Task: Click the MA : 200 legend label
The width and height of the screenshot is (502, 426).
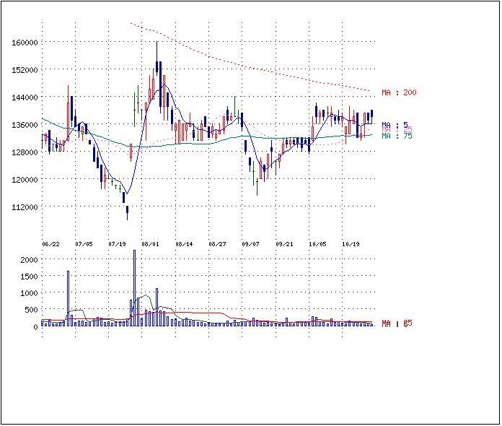Action: [x=399, y=92]
